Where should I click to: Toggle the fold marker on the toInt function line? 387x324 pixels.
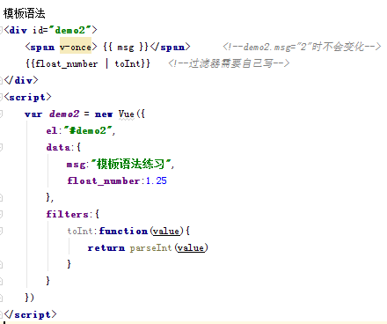pos(1,231)
